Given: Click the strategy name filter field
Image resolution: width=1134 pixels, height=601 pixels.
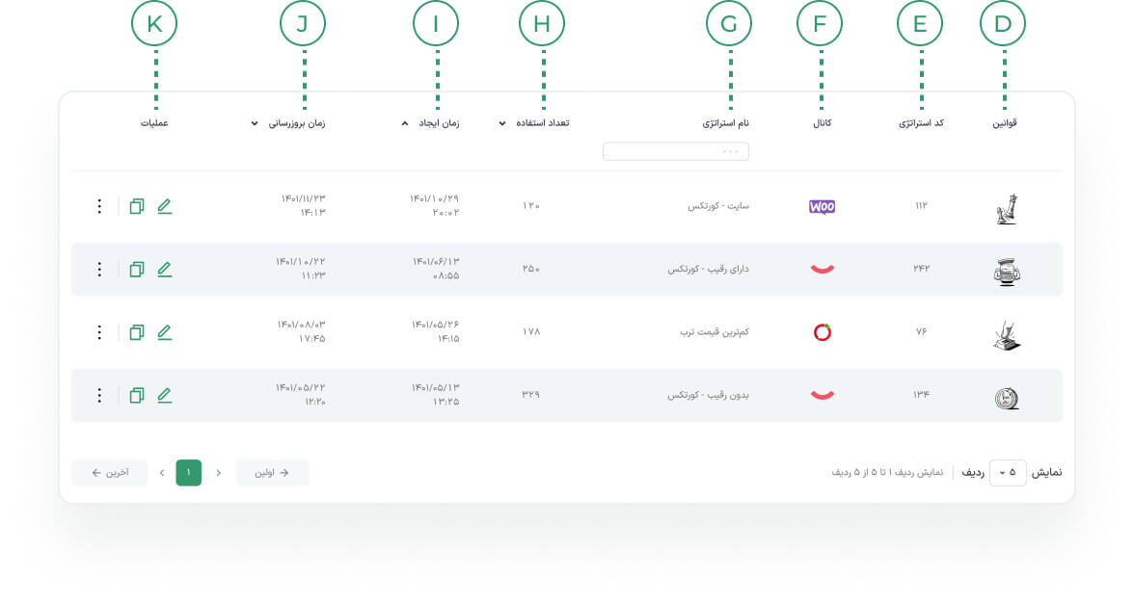Looking at the screenshot, I should click(675, 151).
